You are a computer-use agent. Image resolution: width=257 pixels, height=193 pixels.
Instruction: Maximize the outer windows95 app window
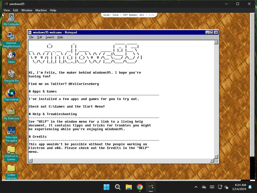click(x=238, y=4)
